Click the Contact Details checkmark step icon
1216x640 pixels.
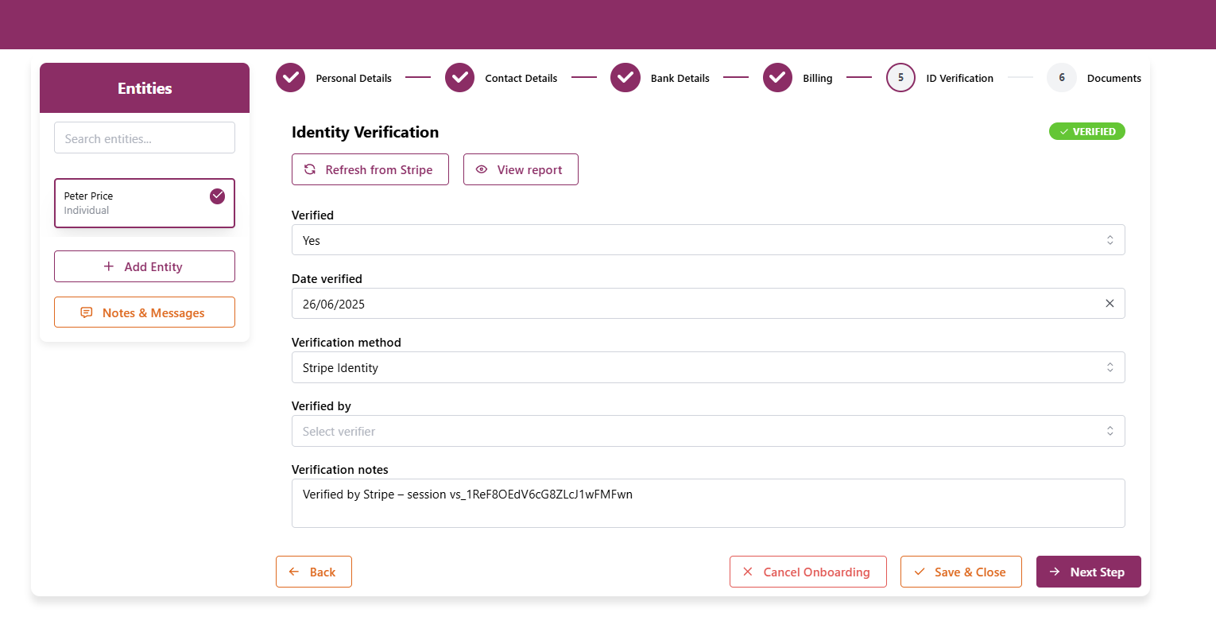click(459, 78)
